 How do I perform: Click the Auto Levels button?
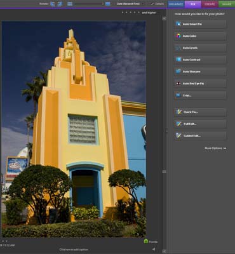point(200,48)
